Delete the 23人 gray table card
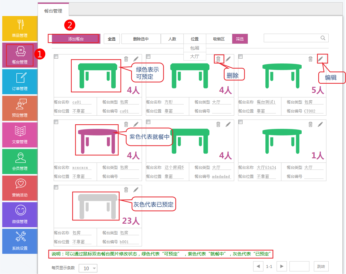The image size is (346, 274). (x=126, y=190)
